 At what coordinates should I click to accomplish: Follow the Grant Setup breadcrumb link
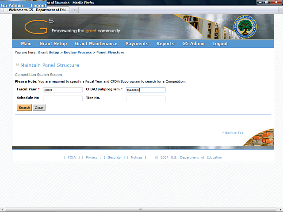[x=49, y=53]
